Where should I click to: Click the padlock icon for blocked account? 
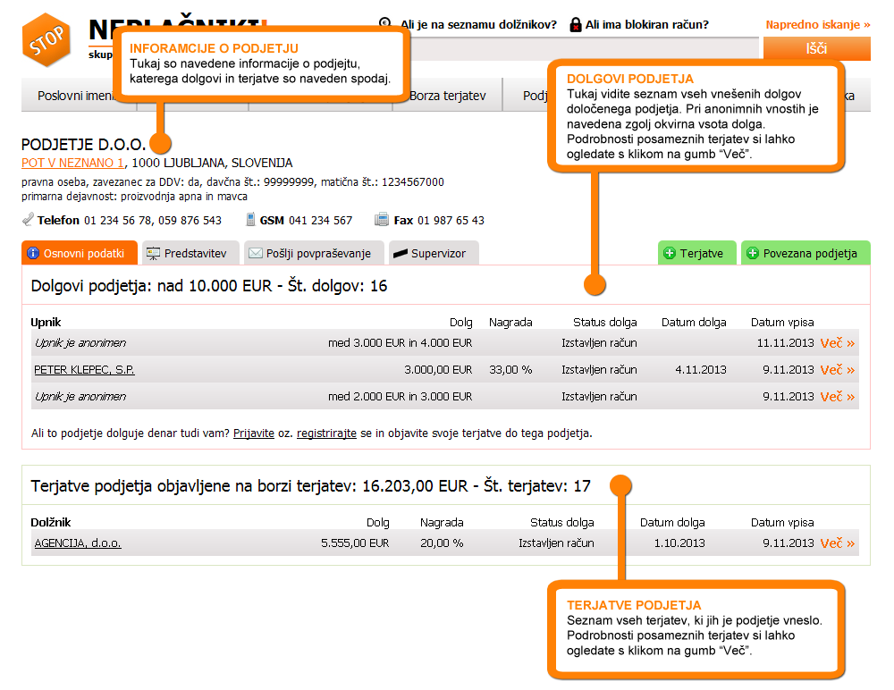pyautogui.click(x=575, y=24)
